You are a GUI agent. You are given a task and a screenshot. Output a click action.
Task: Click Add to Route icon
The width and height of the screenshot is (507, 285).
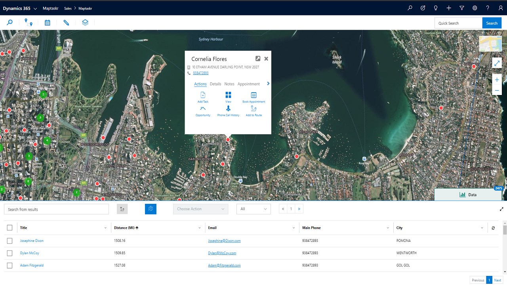tap(253, 109)
